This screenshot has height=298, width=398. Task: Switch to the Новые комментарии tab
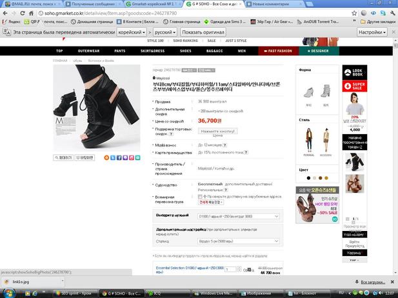point(274,4)
